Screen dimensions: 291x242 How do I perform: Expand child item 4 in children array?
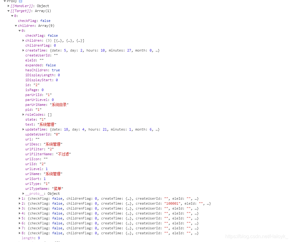coord(19,213)
